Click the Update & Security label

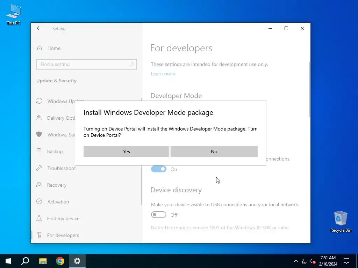(56, 81)
